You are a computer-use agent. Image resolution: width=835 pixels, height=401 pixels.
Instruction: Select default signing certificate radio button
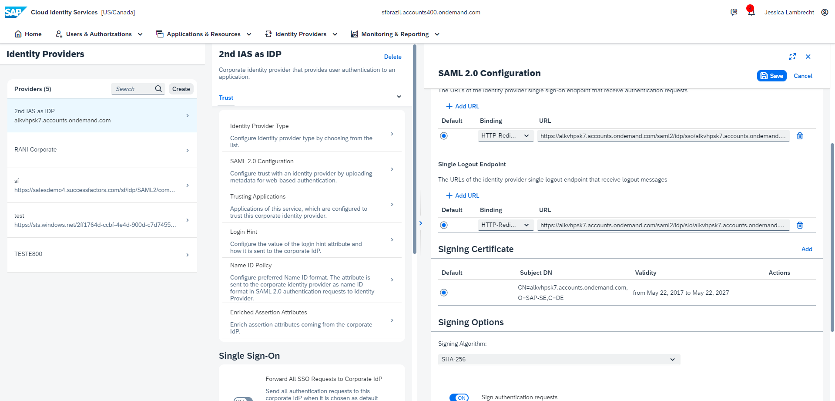444,293
